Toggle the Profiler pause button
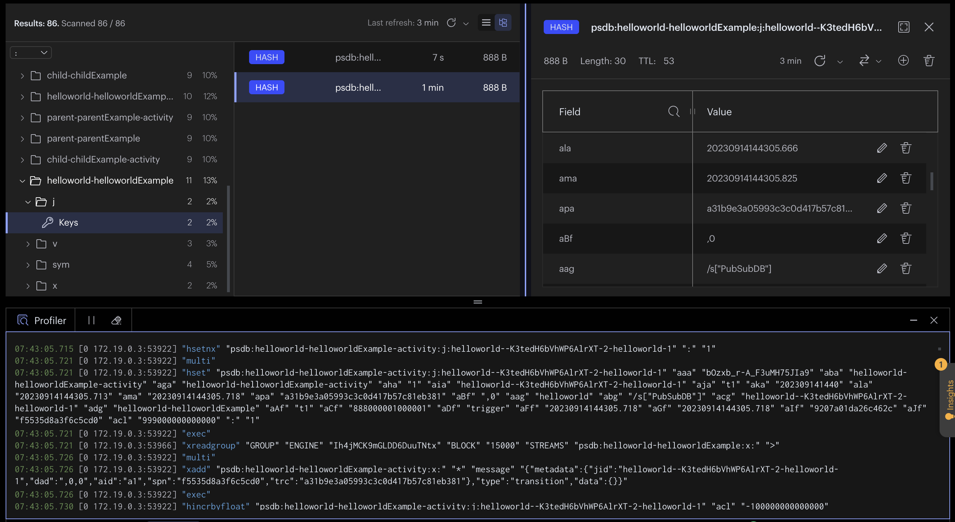 pyautogui.click(x=91, y=320)
